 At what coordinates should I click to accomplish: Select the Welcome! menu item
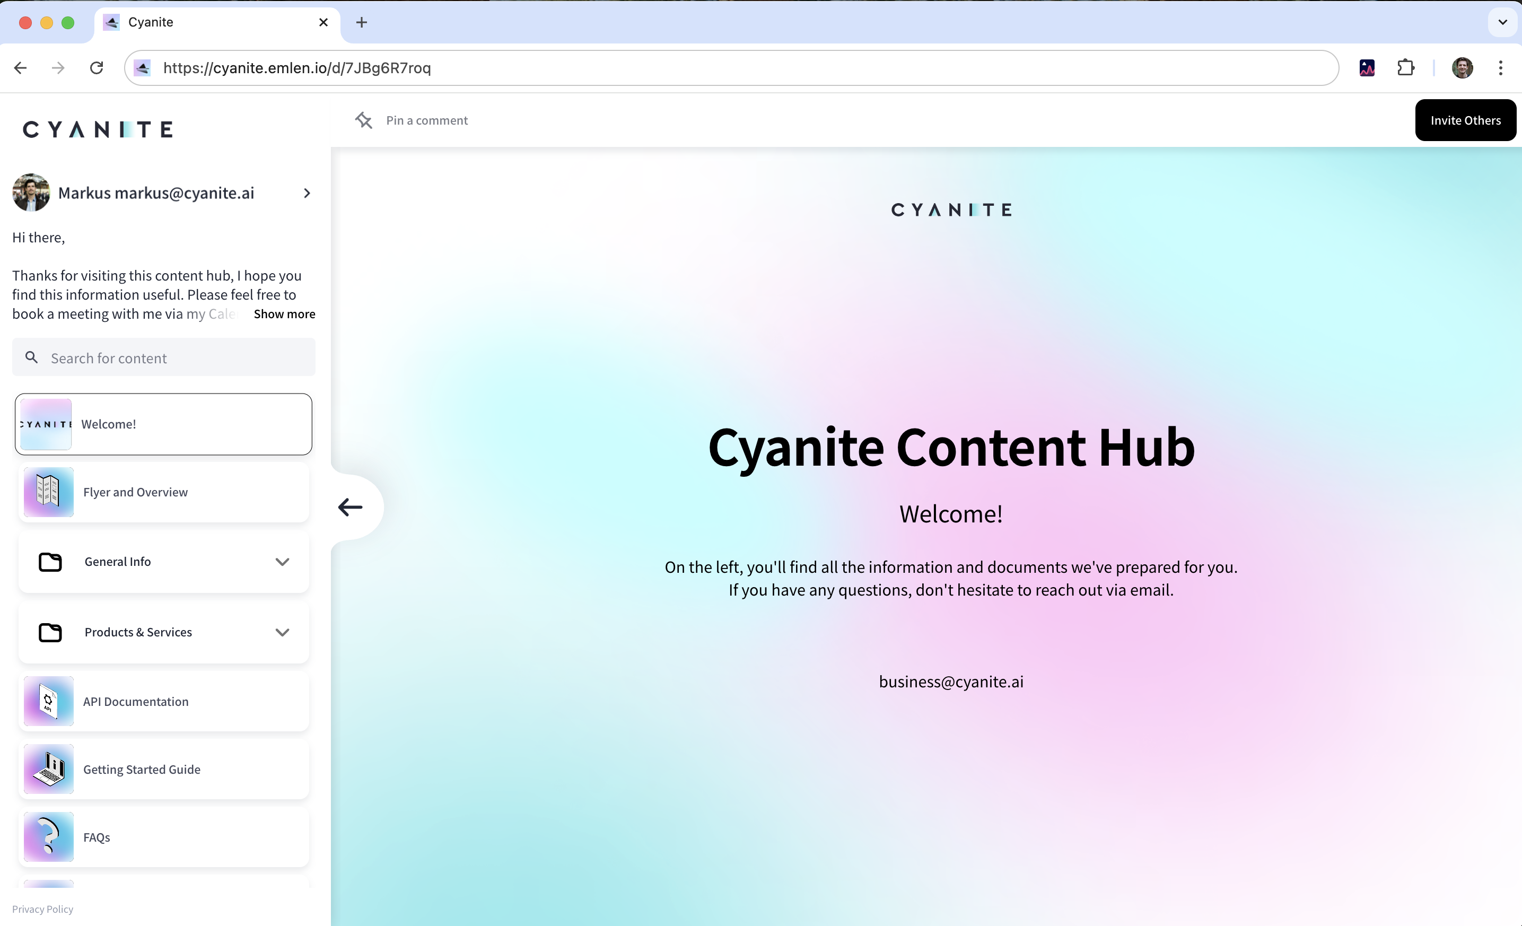tap(164, 424)
